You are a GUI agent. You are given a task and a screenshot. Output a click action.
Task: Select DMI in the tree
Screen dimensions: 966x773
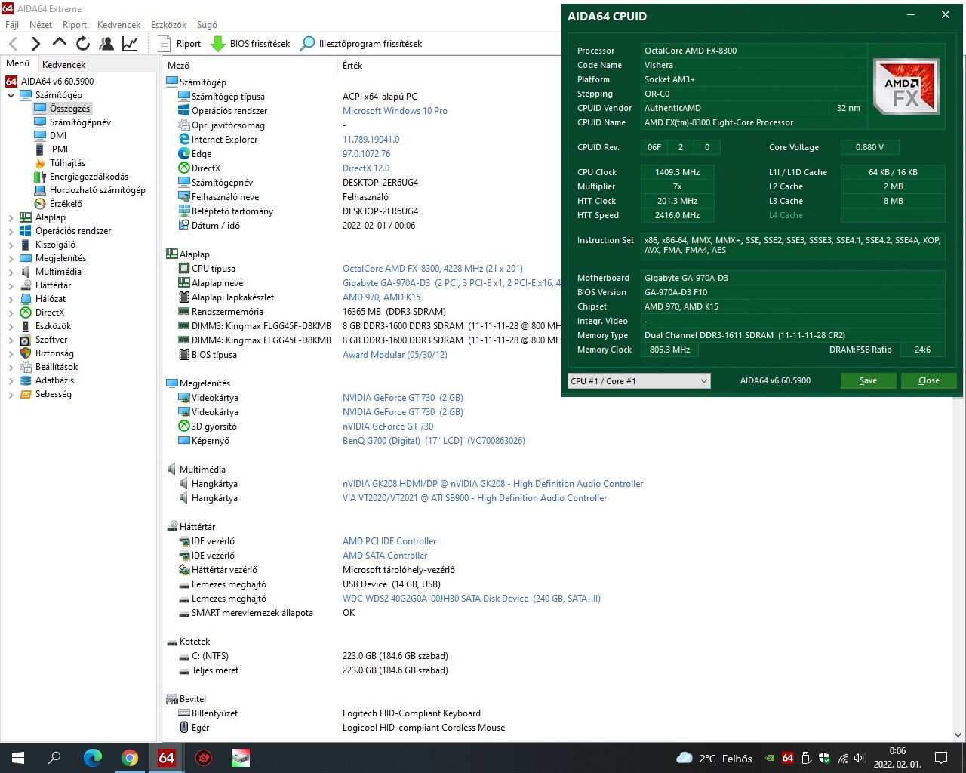58,136
